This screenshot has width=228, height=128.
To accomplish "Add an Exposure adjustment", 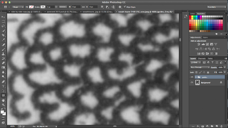I will pyautogui.click(x=212, y=44).
